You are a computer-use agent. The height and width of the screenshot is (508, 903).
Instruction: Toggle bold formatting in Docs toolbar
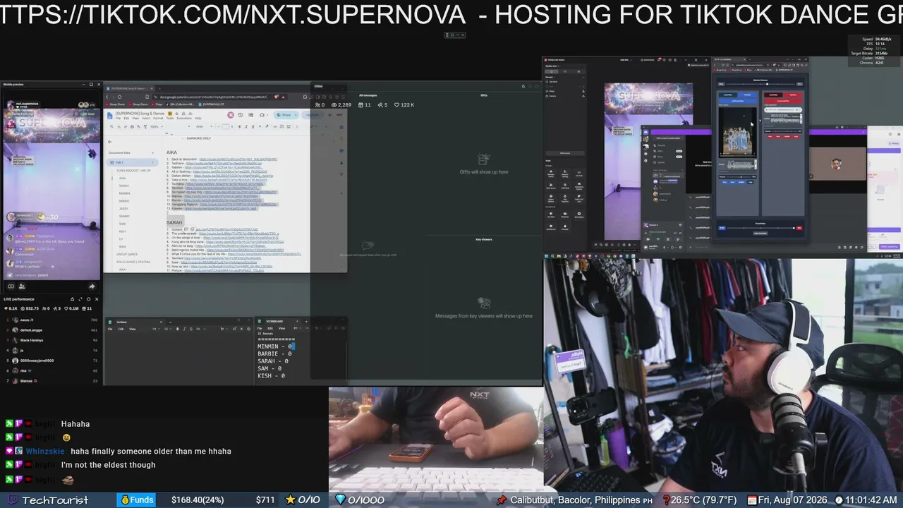[239, 127]
